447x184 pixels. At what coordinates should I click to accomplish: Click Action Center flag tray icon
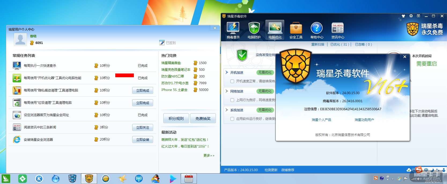coord(405,179)
